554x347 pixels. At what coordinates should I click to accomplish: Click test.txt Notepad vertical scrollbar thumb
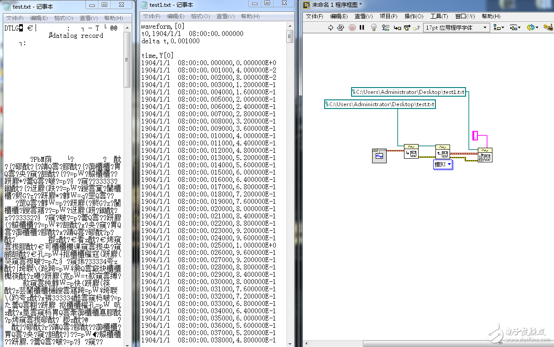[127, 59]
